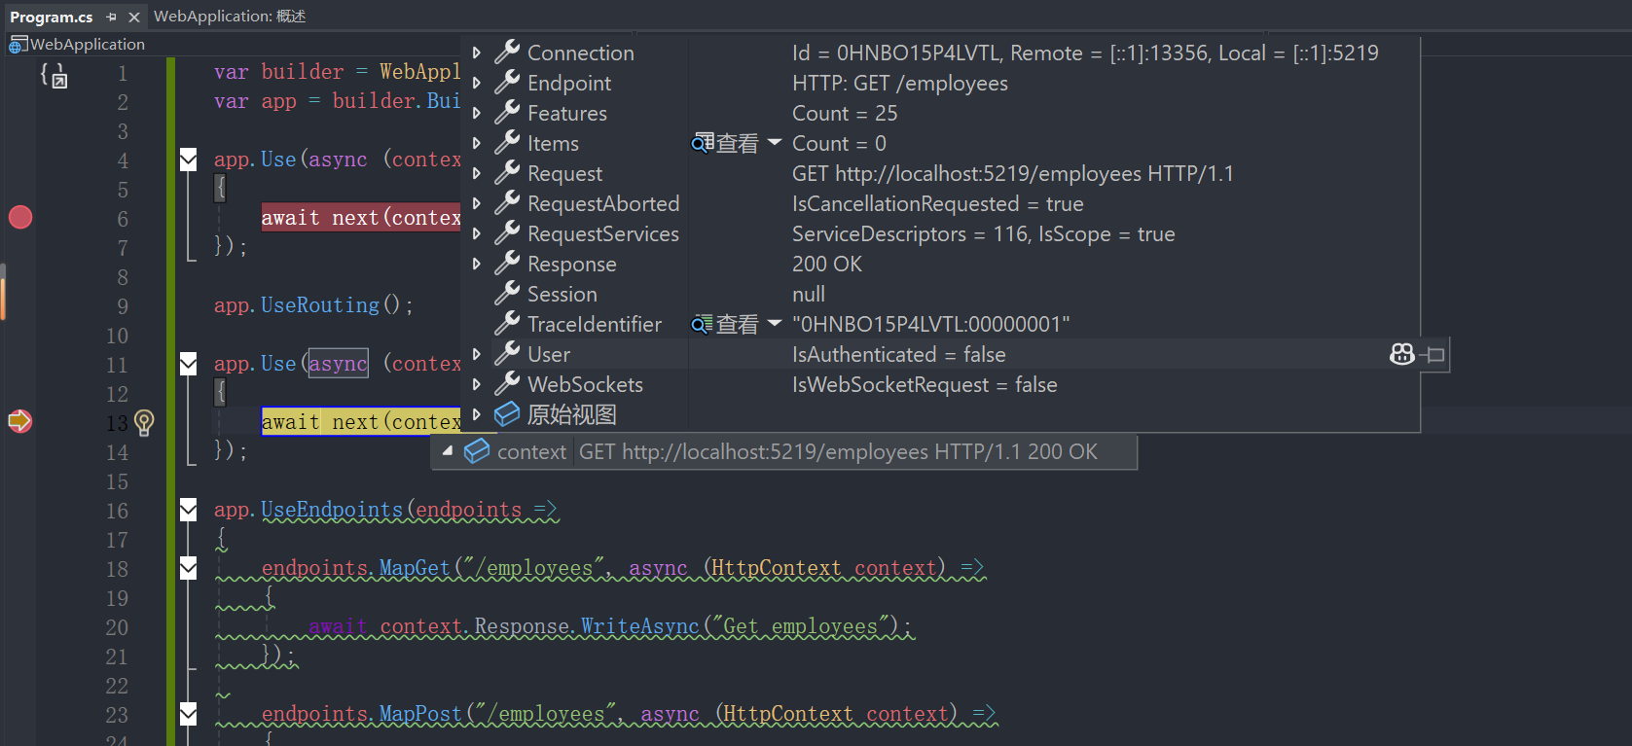
Task: Click the pin icon on the Program.cs tab
Action: point(112,17)
